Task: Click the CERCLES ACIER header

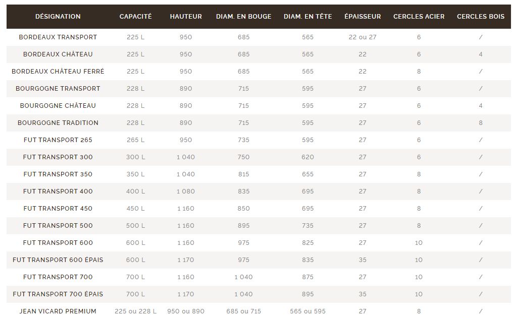Action: (x=419, y=17)
